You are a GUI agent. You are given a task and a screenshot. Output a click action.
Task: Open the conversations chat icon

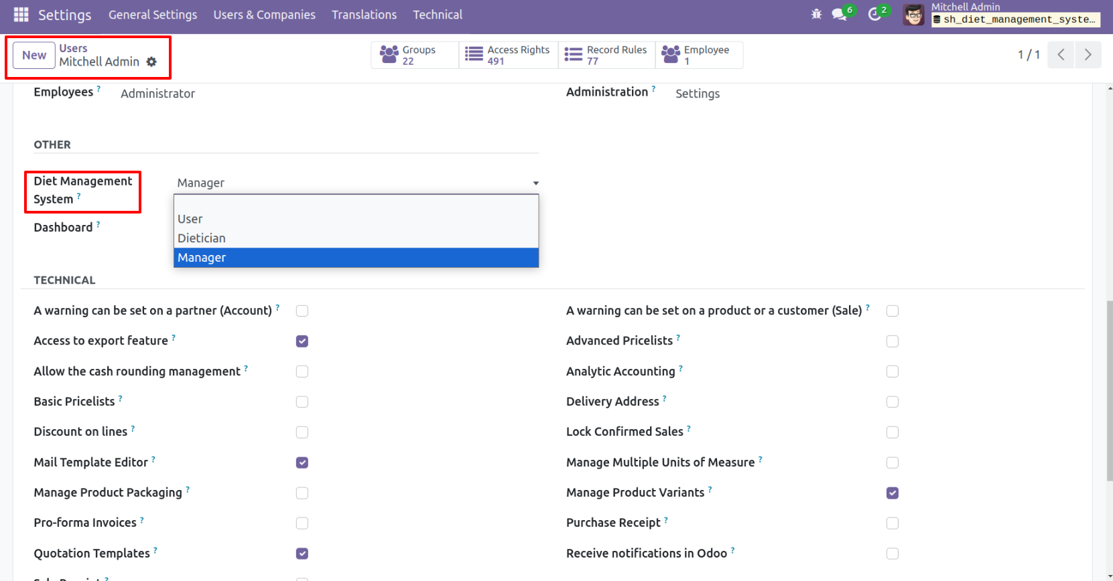click(839, 14)
